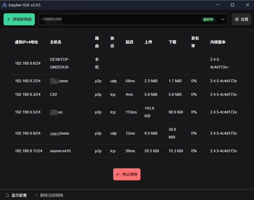Click the left arrow icon on 停止网络
This screenshot has height=200, width=254.
pos(118,174)
